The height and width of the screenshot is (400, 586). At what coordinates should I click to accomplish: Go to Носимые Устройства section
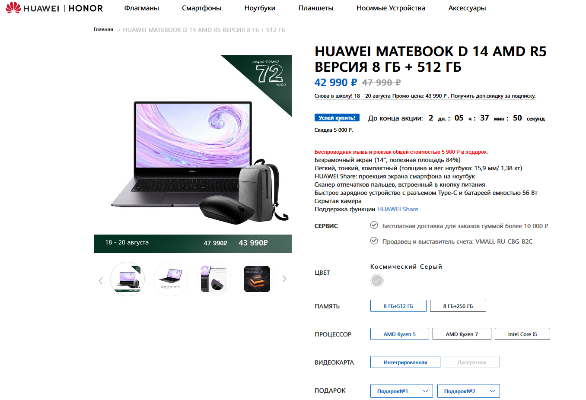pyautogui.click(x=391, y=8)
